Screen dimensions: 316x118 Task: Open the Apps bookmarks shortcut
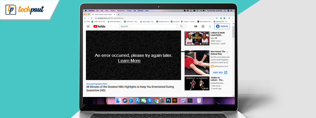[x=87, y=22]
